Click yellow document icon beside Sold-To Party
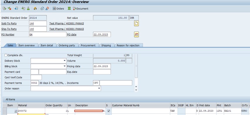Screen dimensions: 250x115 136,23
